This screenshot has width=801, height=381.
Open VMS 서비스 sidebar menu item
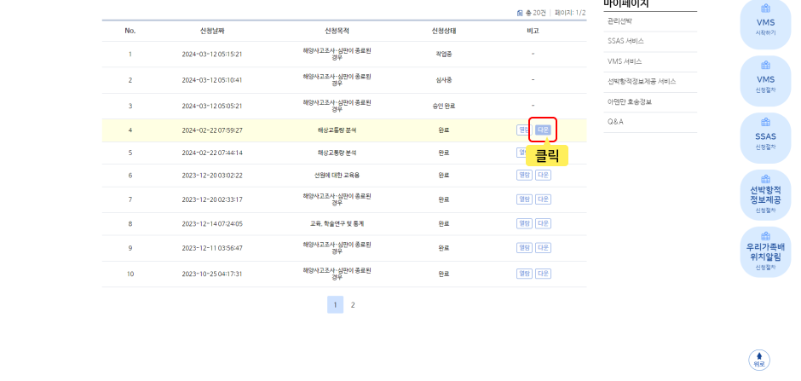tap(625, 61)
